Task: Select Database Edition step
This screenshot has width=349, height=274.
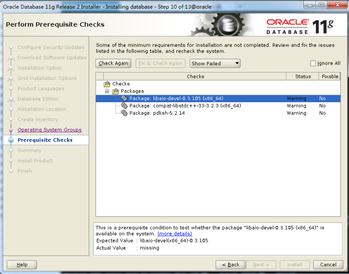Action: pos(38,99)
